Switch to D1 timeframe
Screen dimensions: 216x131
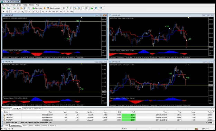tap(64, 12)
